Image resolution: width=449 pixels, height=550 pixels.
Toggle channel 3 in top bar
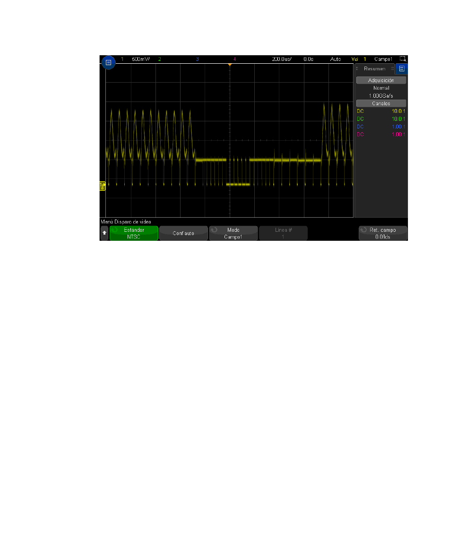pyautogui.click(x=197, y=59)
